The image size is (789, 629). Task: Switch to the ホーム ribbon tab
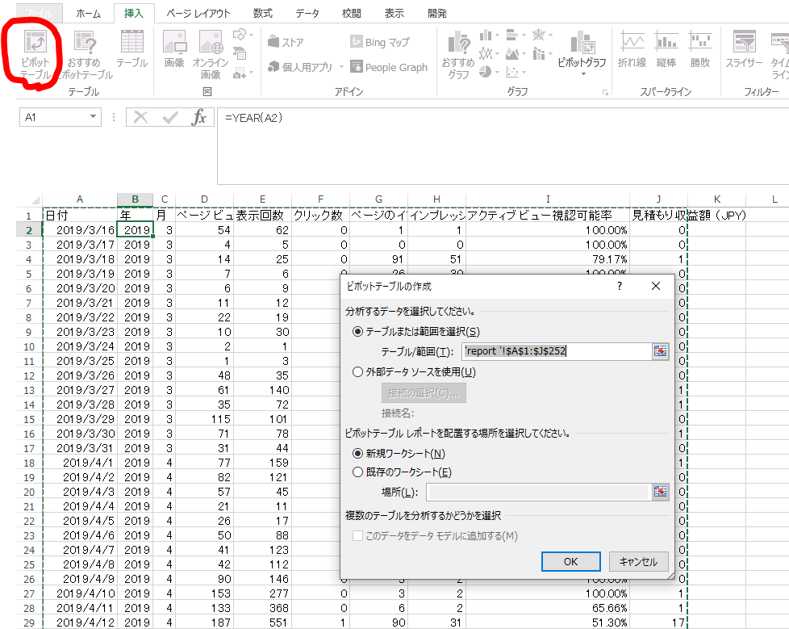(88, 14)
